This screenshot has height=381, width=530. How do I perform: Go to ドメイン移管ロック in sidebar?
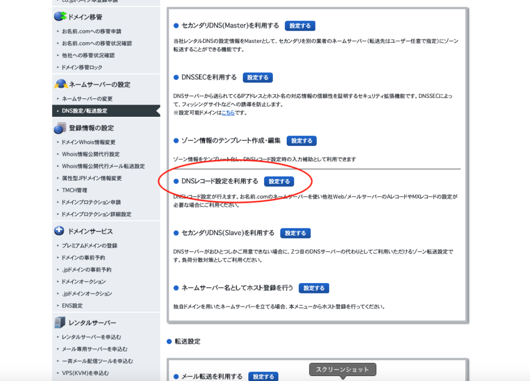pos(82,67)
